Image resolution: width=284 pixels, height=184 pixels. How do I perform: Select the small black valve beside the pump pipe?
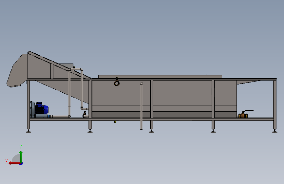point(85,114)
